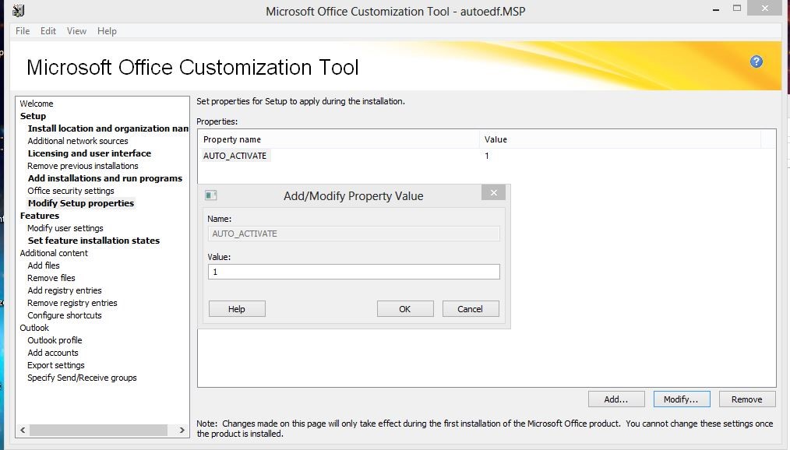This screenshot has height=450, width=790.
Task: Select the Features section heading
Action: point(39,216)
